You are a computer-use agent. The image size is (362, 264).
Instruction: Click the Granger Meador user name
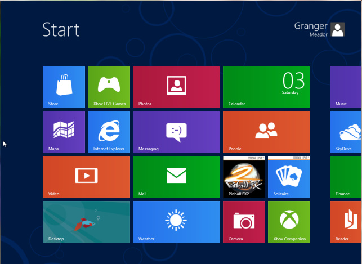pos(311,29)
